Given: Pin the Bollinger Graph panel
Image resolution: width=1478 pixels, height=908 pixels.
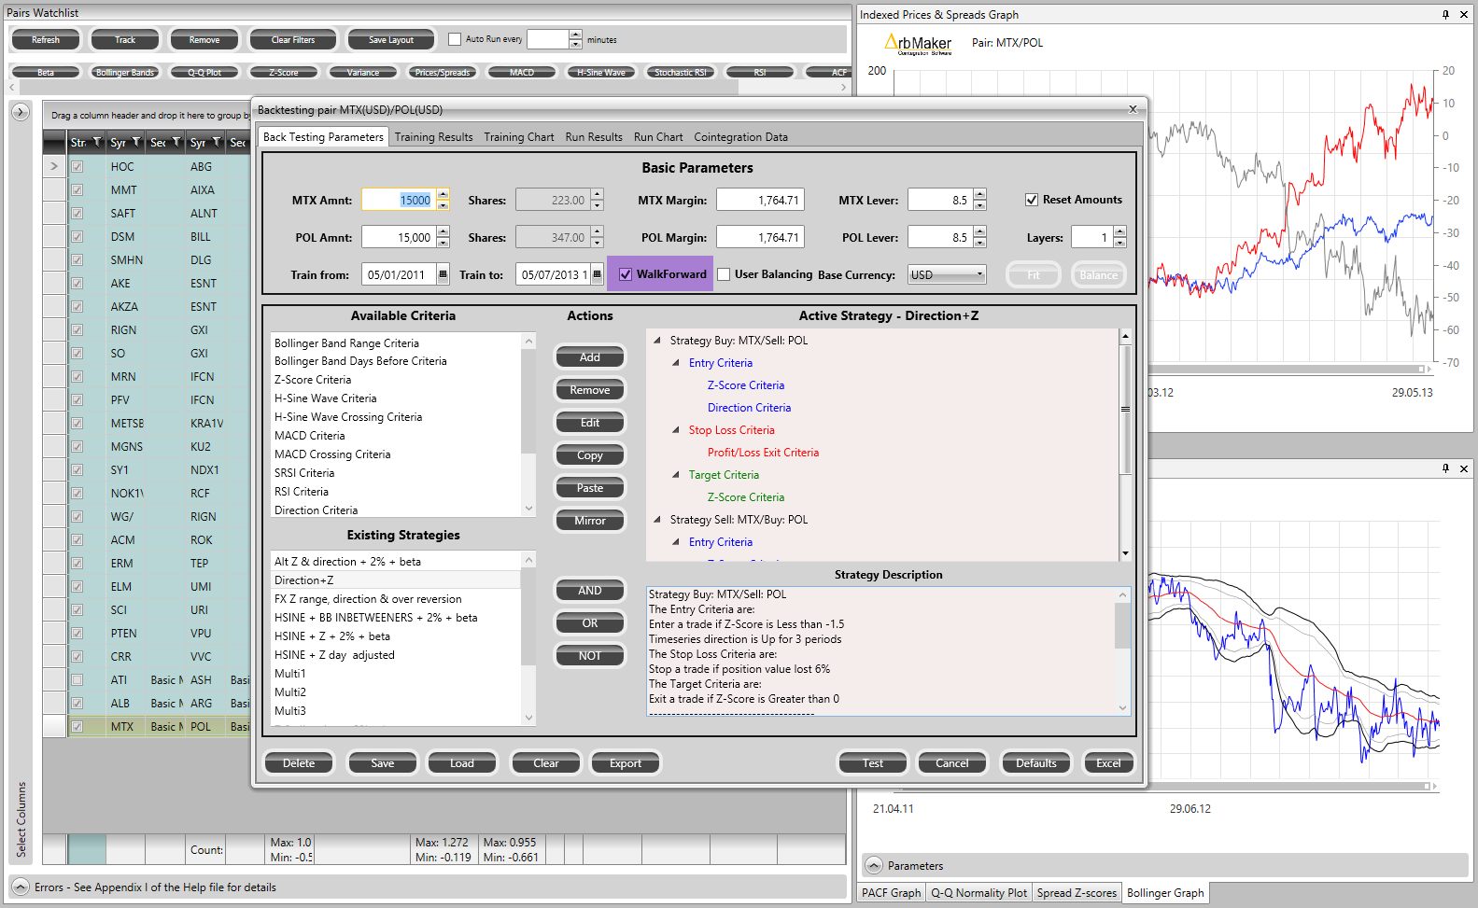Looking at the screenshot, I should tap(1445, 468).
